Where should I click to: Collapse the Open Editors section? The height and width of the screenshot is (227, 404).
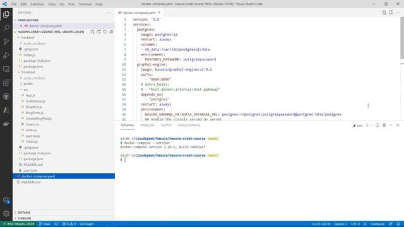pyautogui.click(x=15, y=20)
